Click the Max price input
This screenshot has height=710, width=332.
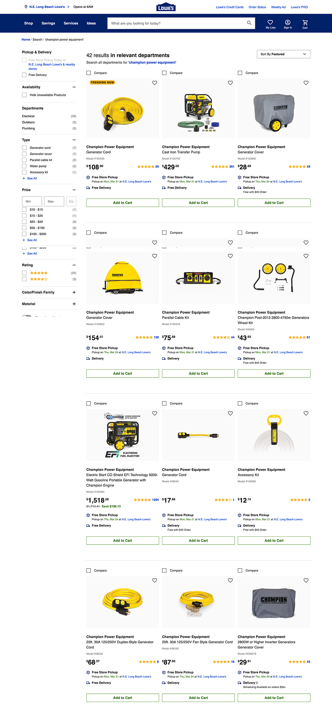coord(54,202)
